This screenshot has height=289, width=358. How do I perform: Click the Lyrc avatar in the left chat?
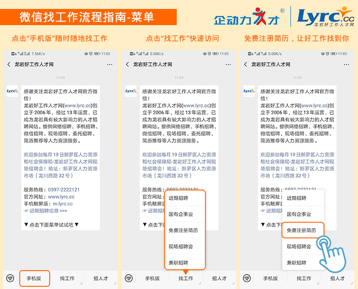[13, 91]
